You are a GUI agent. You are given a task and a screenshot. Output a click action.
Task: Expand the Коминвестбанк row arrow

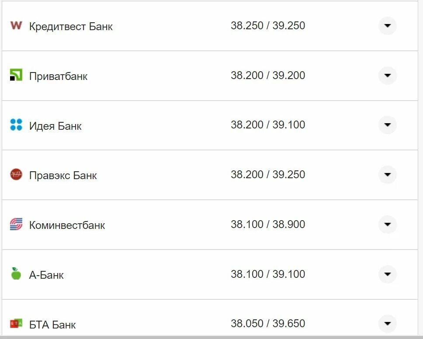pyautogui.click(x=387, y=225)
